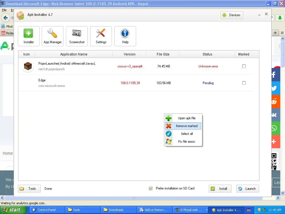
Task: Click the Devices button
Action: click(232, 15)
